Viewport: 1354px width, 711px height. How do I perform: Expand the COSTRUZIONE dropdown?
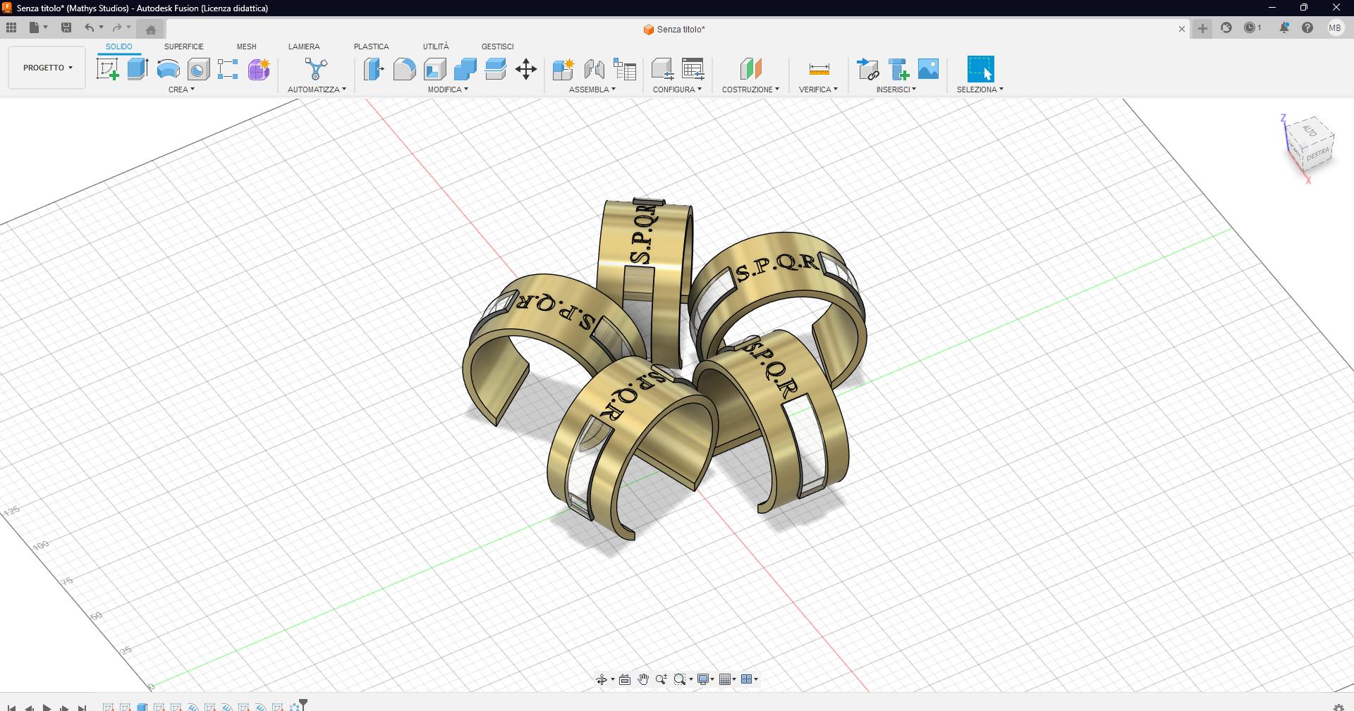750,89
